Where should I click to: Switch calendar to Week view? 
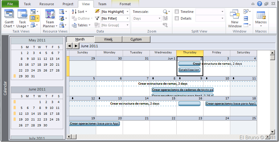pos(108,39)
